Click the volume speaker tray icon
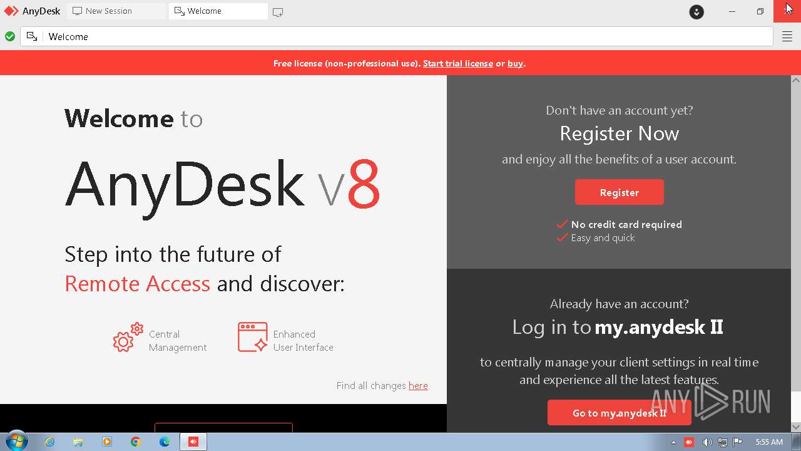The image size is (801, 451). [x=707, y=442]
